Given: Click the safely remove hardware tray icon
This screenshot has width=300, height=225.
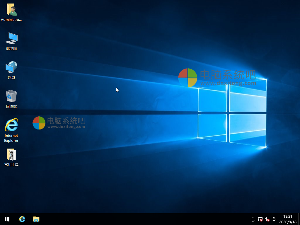Looking at the screenshot, I should (253, 219).
